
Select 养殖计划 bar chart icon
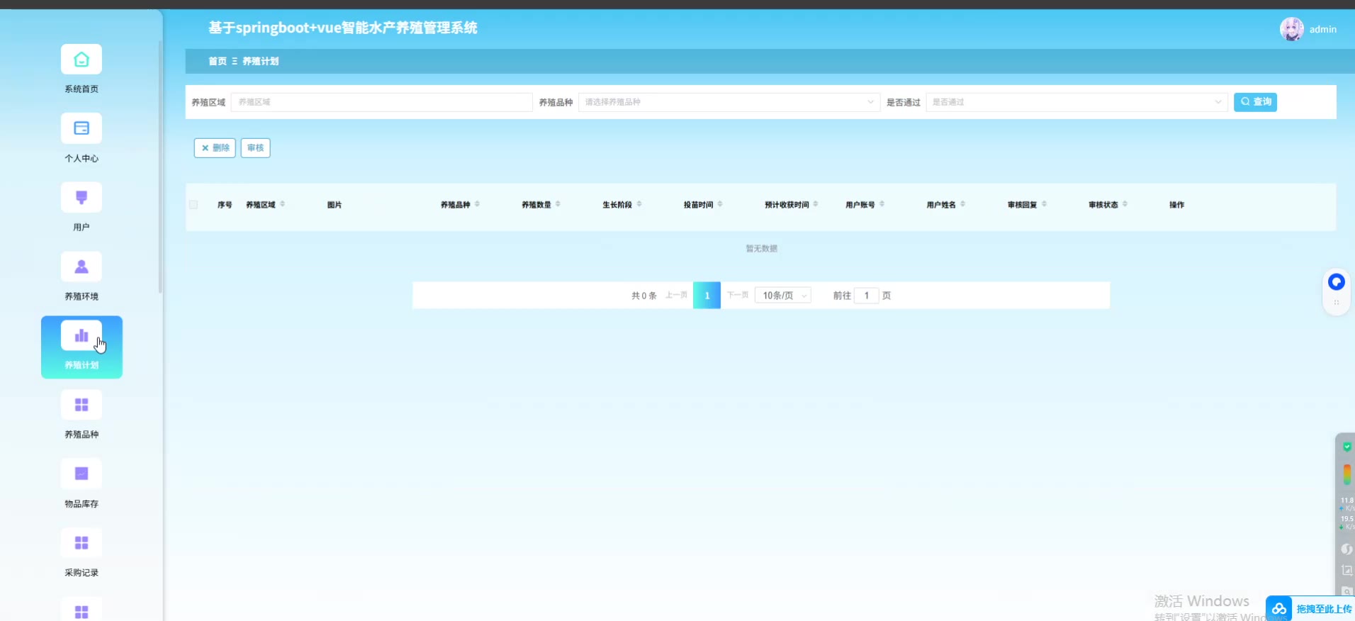pos(81,335)
